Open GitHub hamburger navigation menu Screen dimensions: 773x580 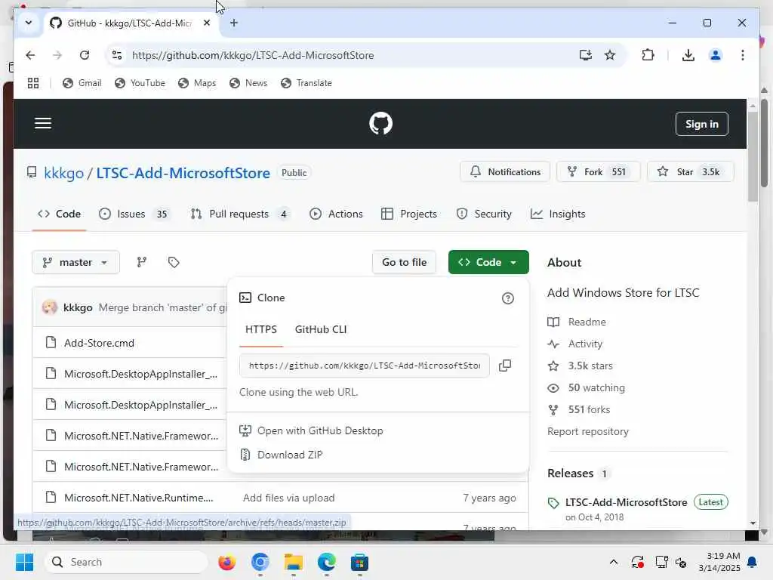pos(43,123)
